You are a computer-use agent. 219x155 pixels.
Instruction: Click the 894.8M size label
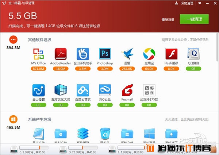coord(14,48)
